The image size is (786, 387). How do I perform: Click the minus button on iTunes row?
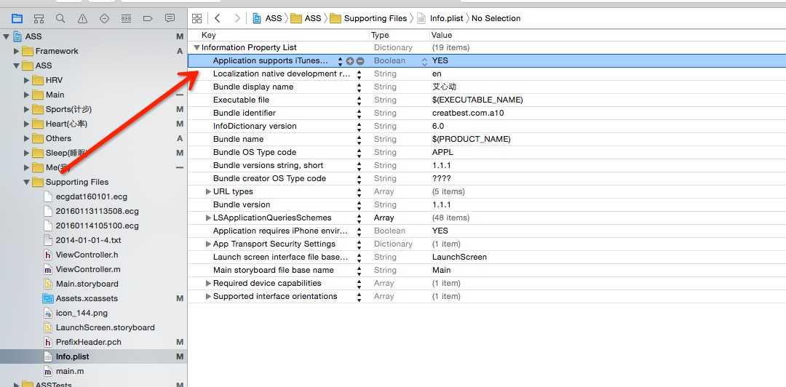[x=360, y=60]
